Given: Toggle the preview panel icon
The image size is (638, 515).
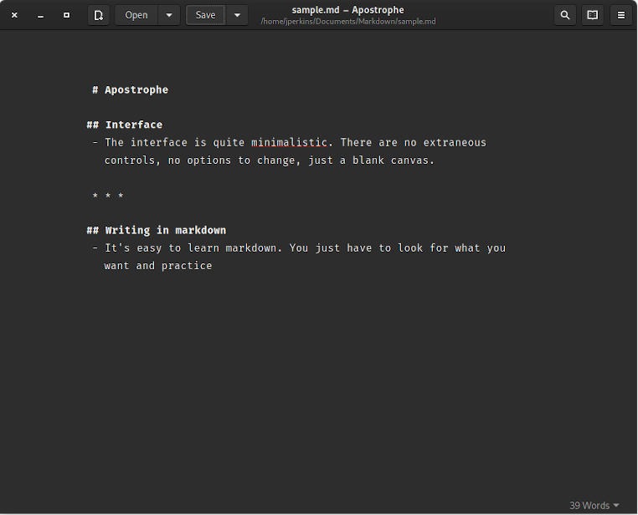Looking at the screenshot, I should pos(593,15).
